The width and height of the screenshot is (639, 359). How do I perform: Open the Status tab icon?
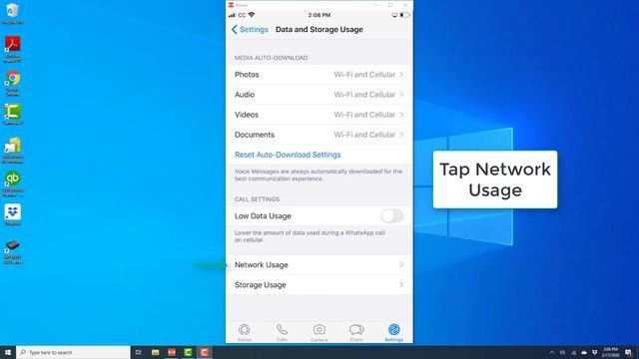[x=244, y=329]
